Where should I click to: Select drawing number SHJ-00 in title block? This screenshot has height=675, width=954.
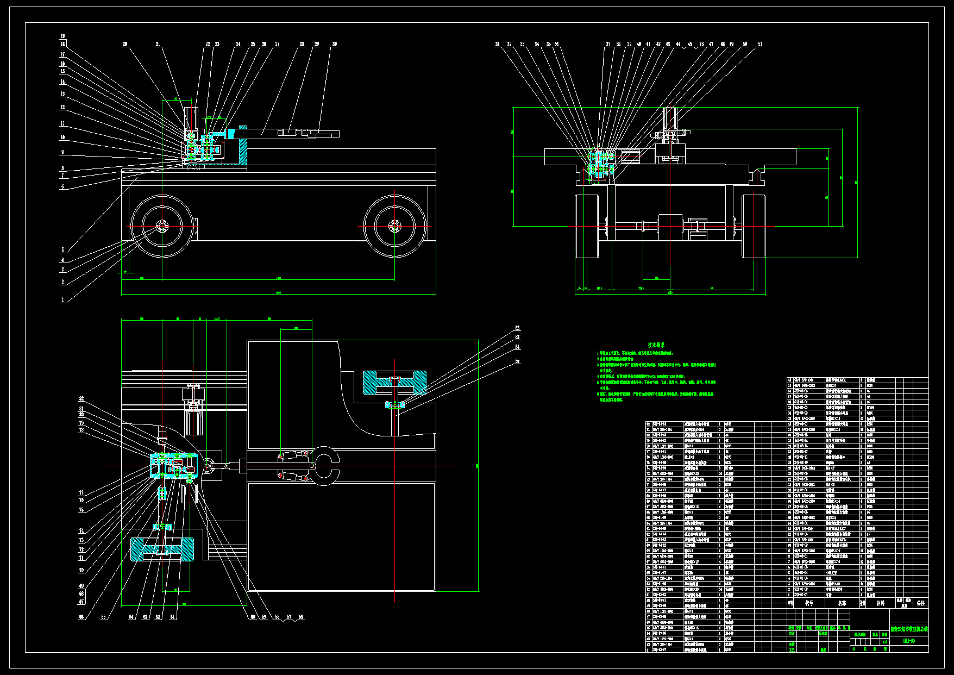tap(909, 641)
